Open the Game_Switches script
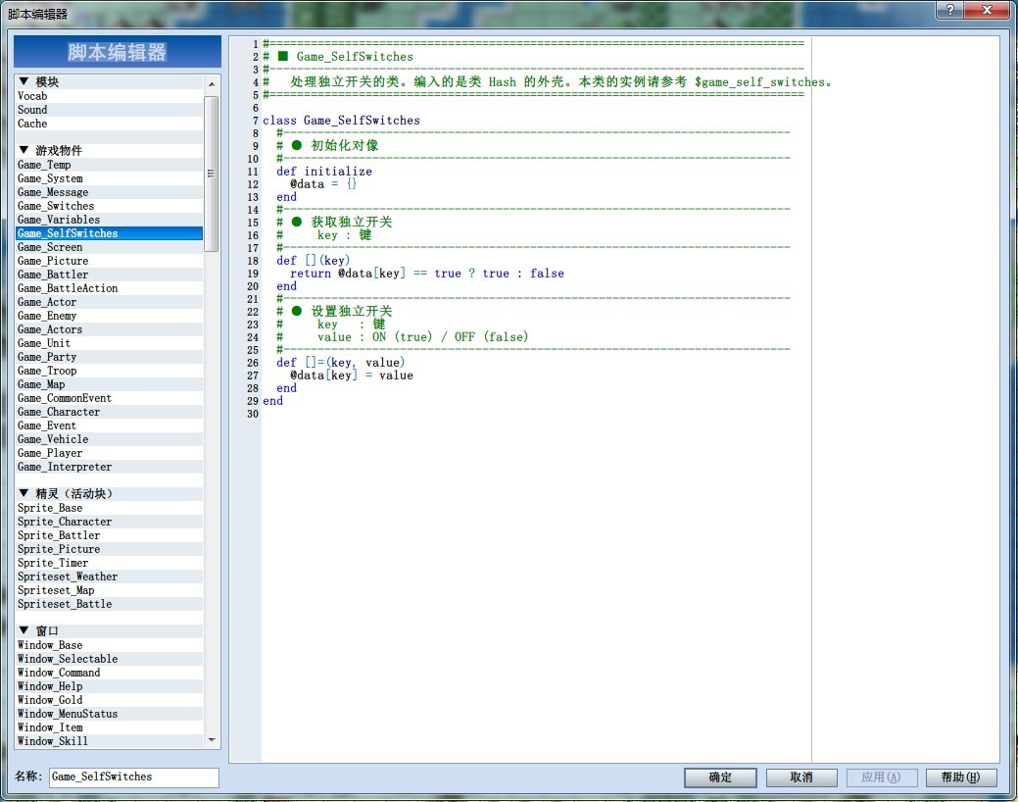The width and height of the screenshot is (1018, 802). [x=109, y=206]
